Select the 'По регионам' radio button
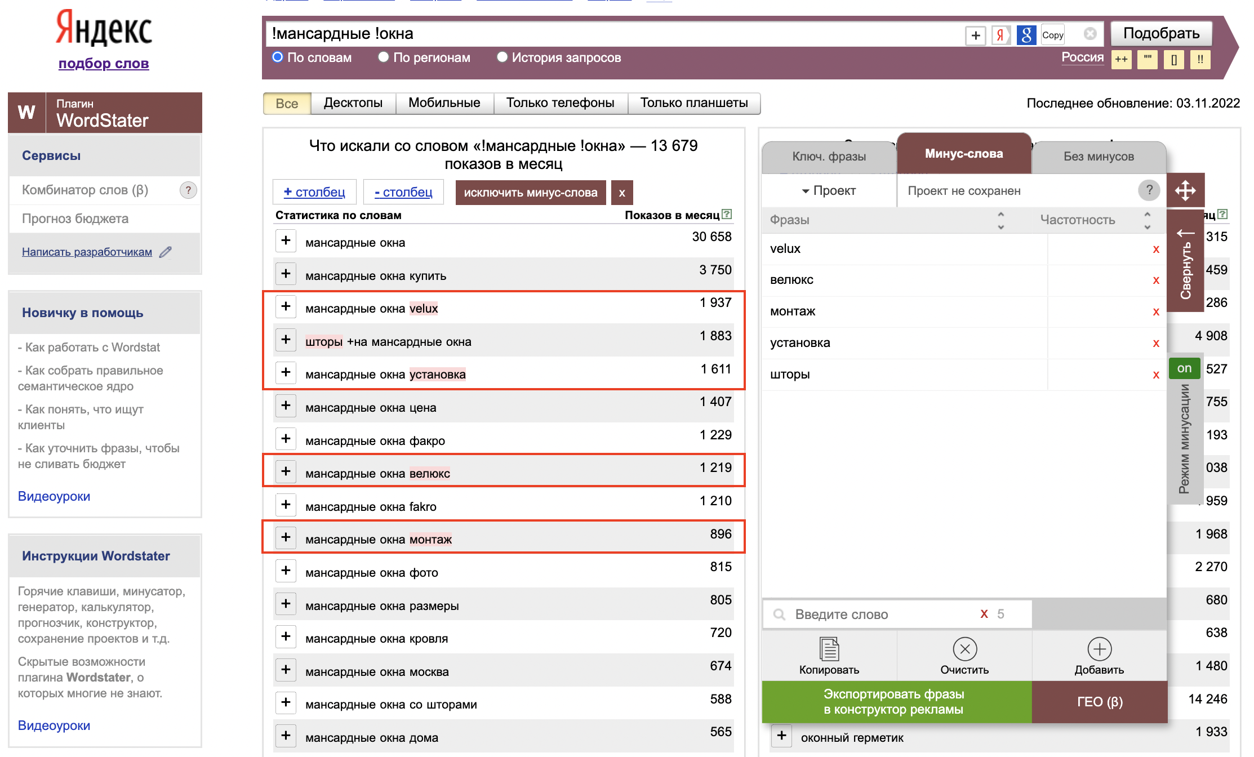 [x=383, y=57]
